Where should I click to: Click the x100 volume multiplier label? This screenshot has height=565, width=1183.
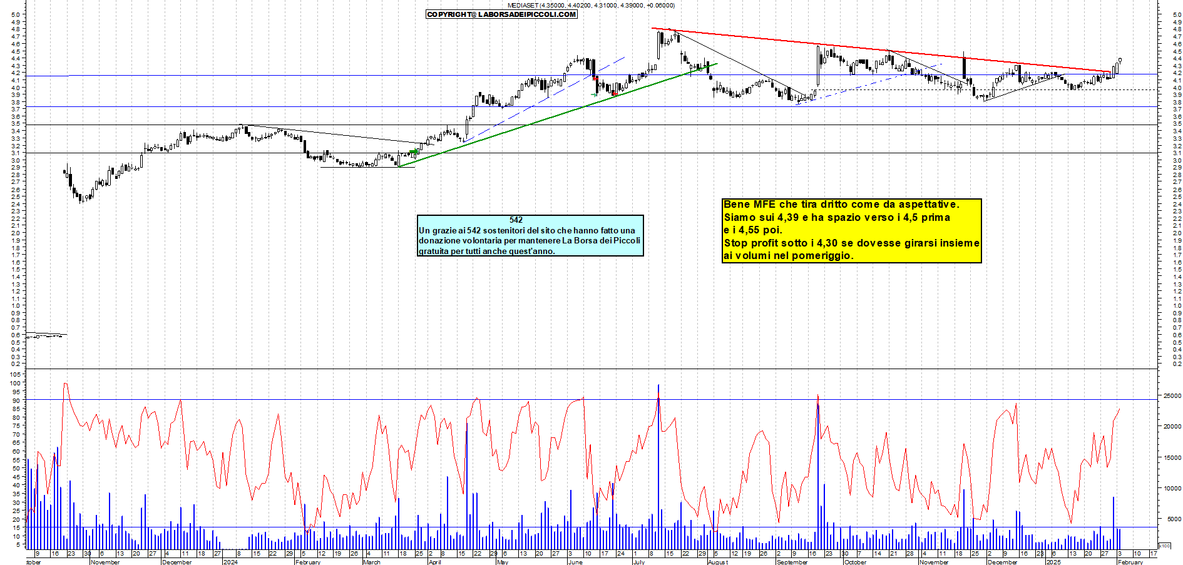(1164, 546)
